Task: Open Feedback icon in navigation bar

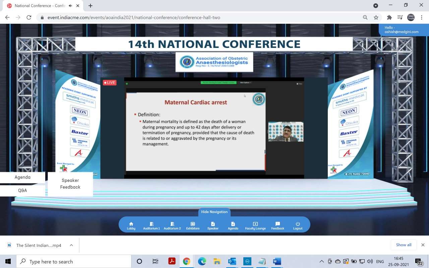Action: click(x=278, y=226)
